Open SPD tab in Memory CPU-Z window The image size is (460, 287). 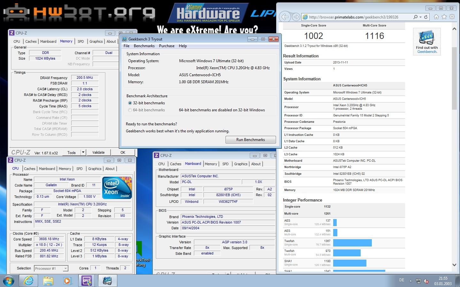(x=81, y=41)
